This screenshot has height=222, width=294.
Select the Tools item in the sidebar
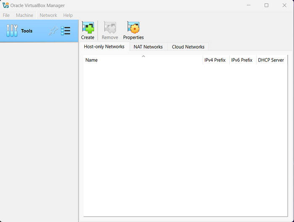click(x=39, y=31)
